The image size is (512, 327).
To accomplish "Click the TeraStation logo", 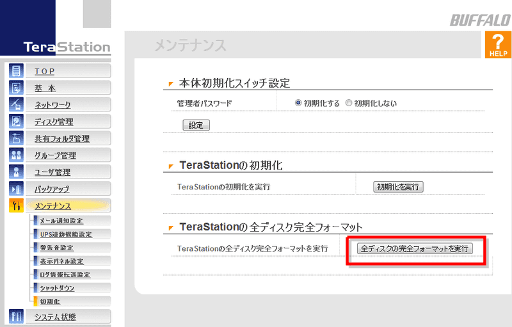I will click(67, 47).
